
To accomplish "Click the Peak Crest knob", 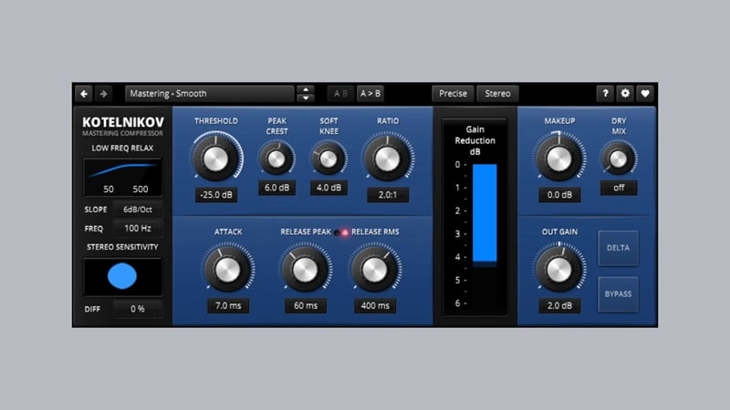I will (x=277, y=159).
